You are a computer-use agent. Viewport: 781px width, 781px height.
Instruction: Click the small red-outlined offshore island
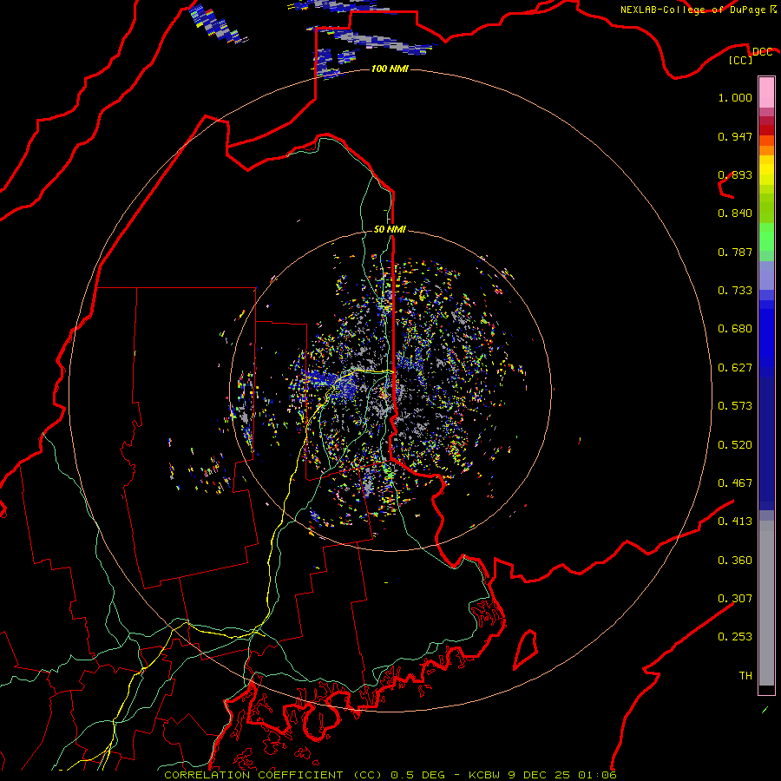click(x=526, y=649)
